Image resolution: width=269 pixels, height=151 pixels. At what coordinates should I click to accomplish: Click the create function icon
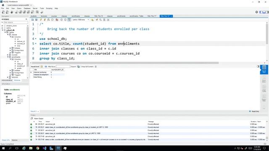[x=33, y=12]
